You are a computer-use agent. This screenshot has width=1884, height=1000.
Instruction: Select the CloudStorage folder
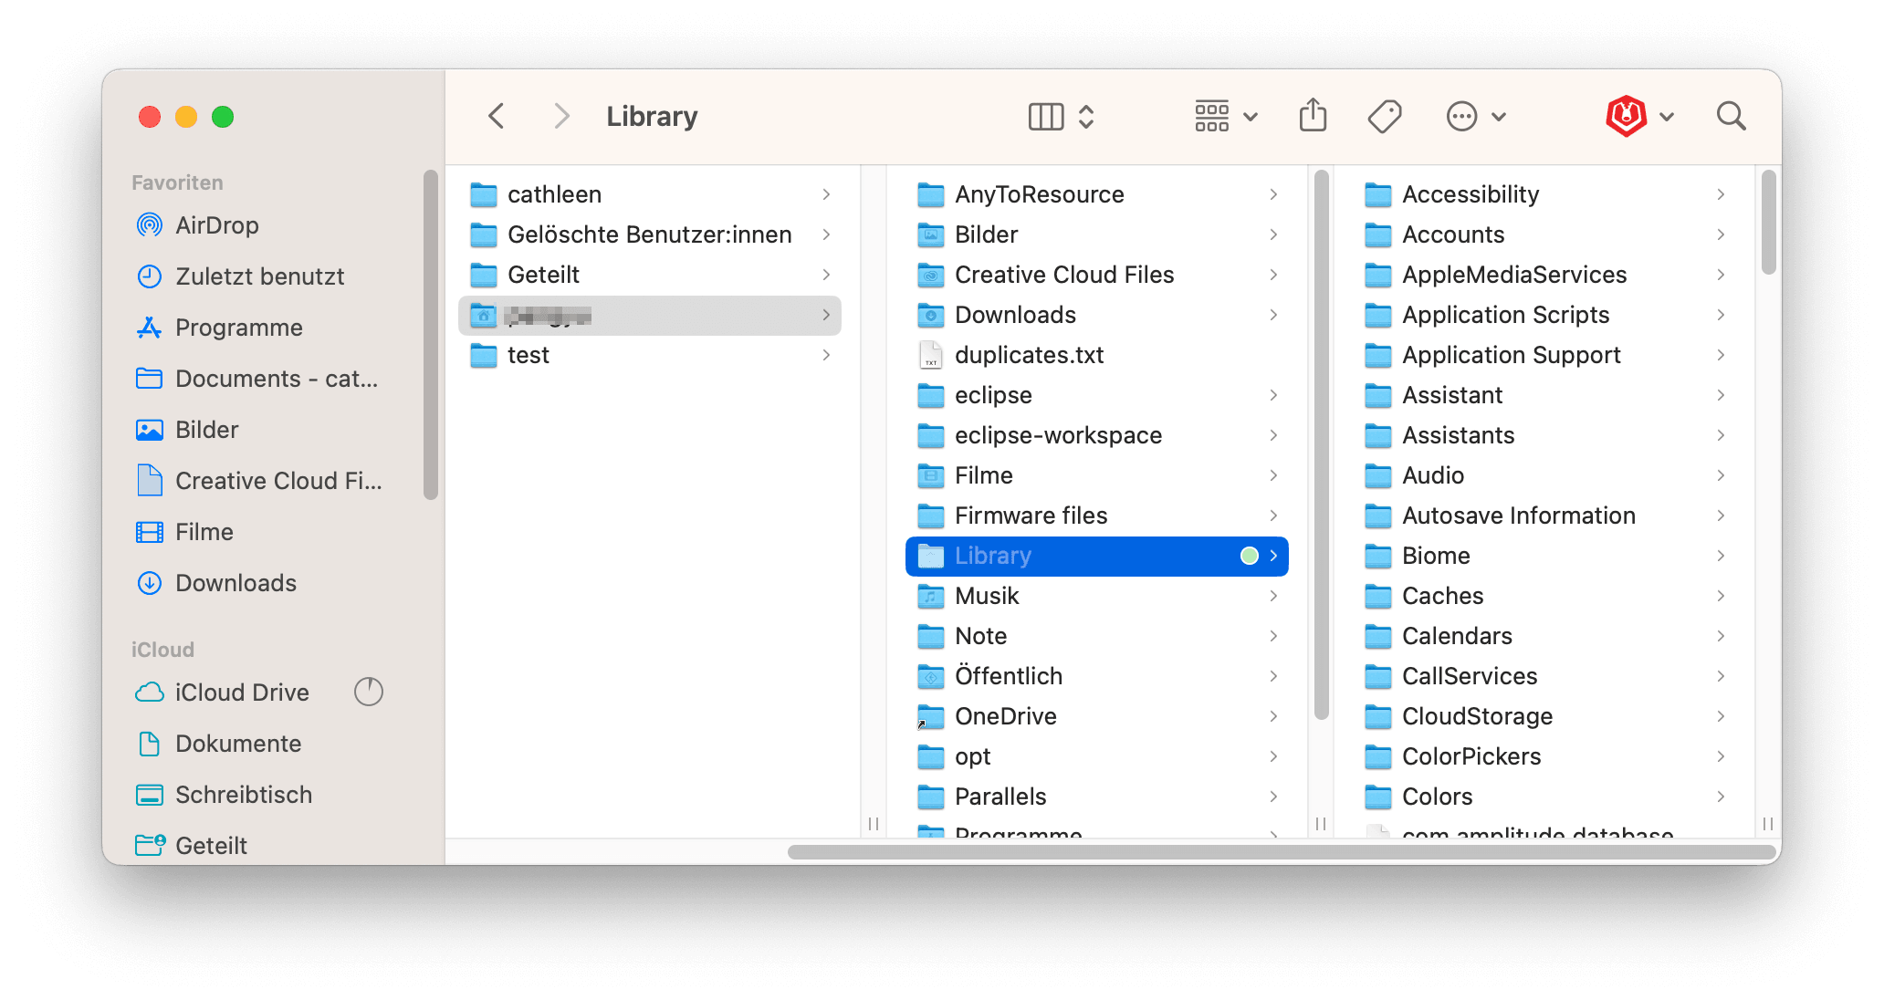click(1544, 716)
